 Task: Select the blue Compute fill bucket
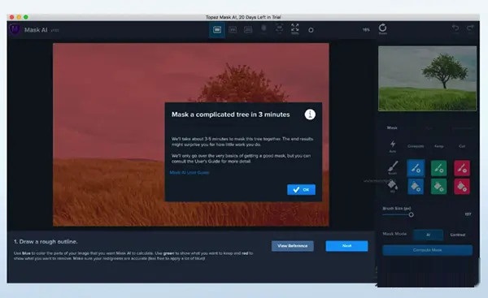click(x=416, y=187)
